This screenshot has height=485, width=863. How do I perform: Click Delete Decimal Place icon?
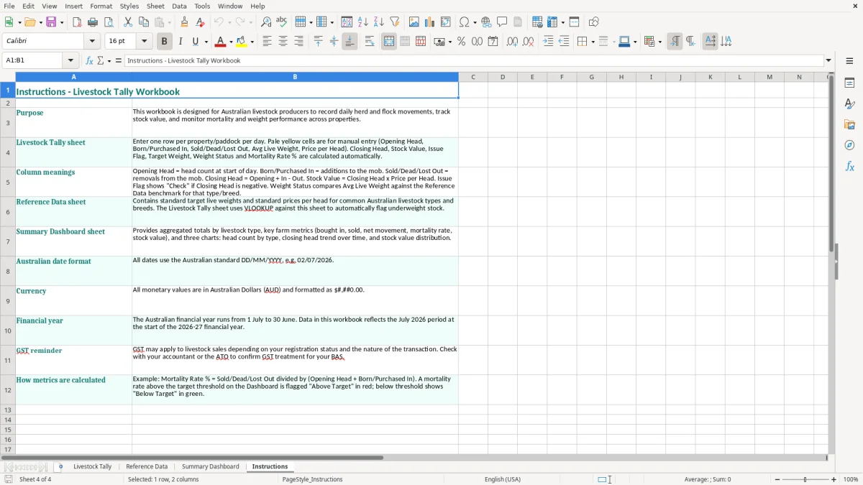click(x=528, y=42)
